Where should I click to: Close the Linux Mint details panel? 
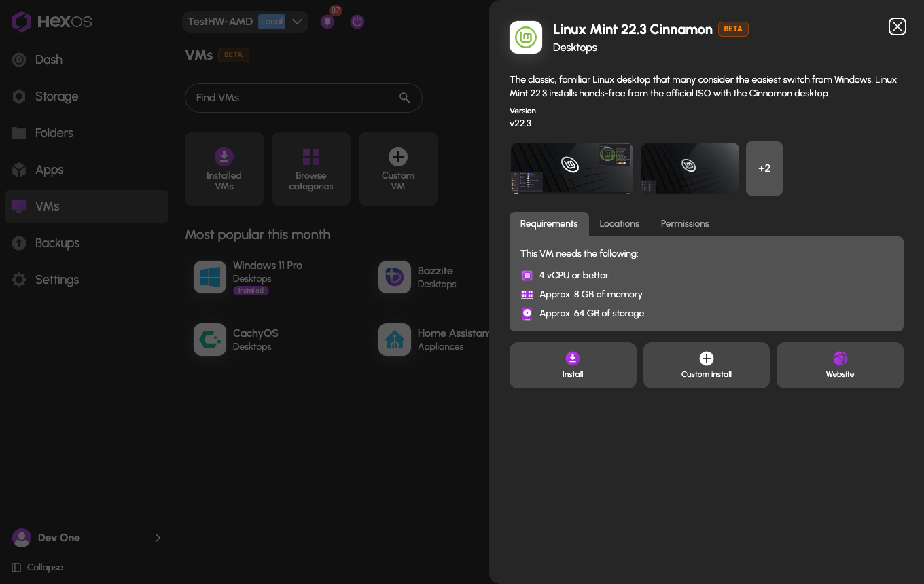tap(898, 26)
